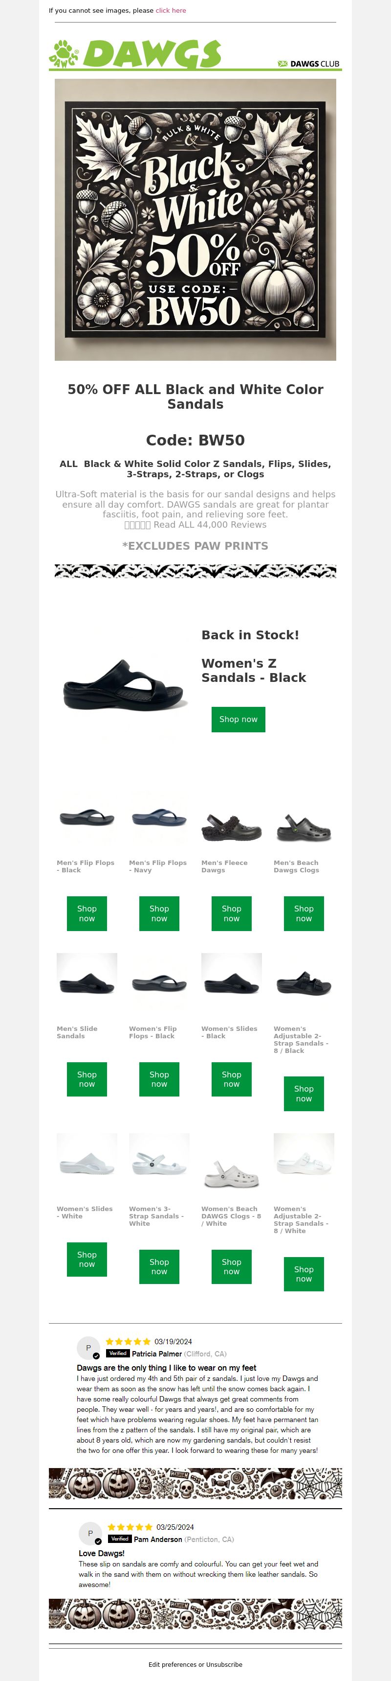Image resolution: width=391 pixels, height=1681 pixels.
Task: Select the Men's Fleece Dawgs product image
Action: click(x=231, y=825)
